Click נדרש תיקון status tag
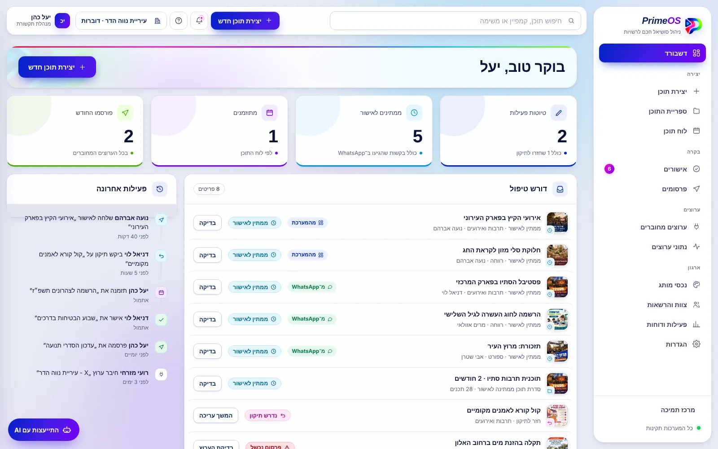718x449 pixels. click(x=267, y=415)
